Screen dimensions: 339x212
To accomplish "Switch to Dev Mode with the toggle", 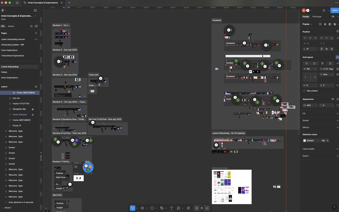I will (207, 208).
